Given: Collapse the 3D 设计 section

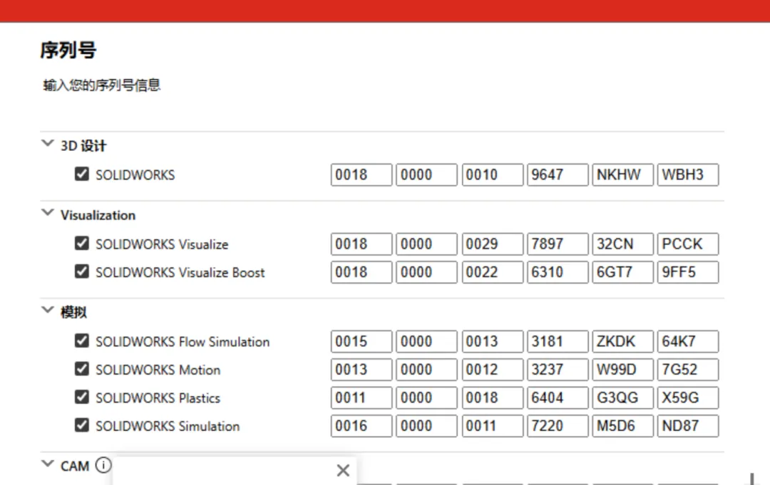Looking at the screenshot, I should [x=48, y=144].
